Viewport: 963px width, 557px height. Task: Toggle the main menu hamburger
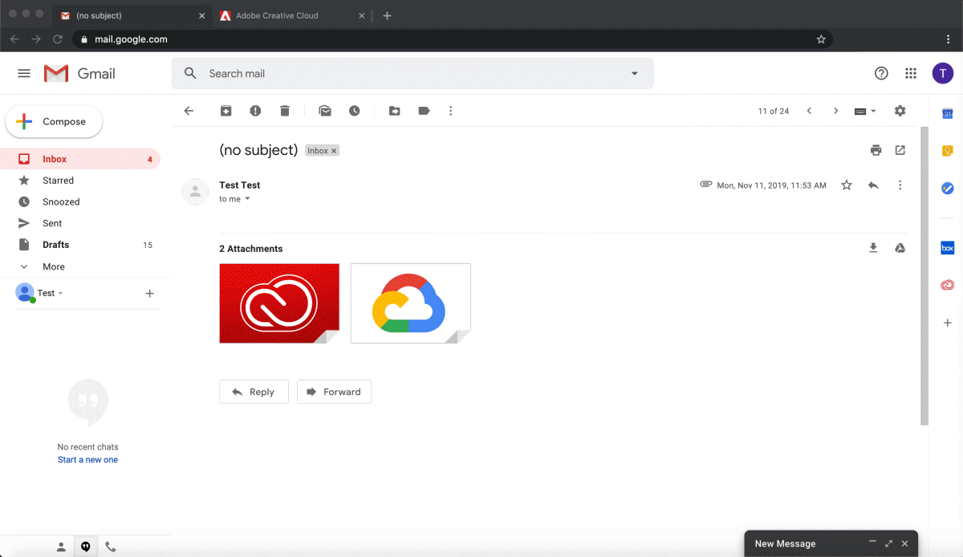pos(24,74)
